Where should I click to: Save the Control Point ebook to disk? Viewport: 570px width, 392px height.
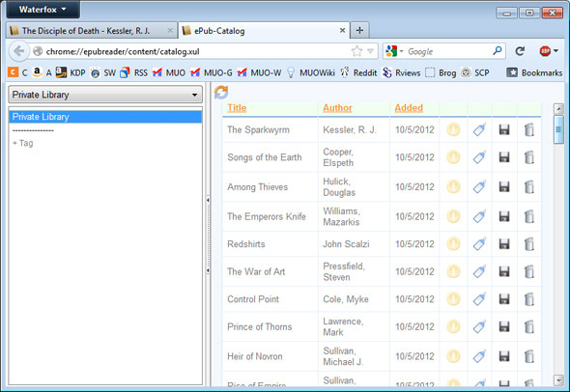504,299
